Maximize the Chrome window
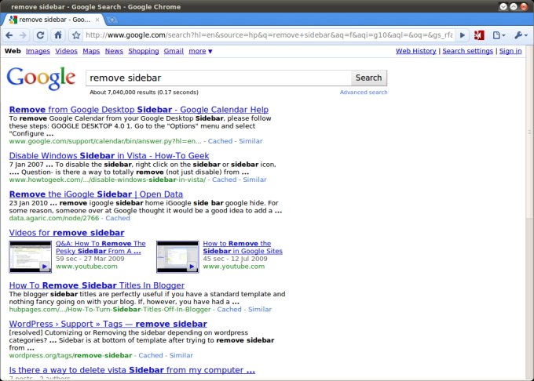Image resolution: width=534 pixels, height=381 pixels. pos(514,6)
